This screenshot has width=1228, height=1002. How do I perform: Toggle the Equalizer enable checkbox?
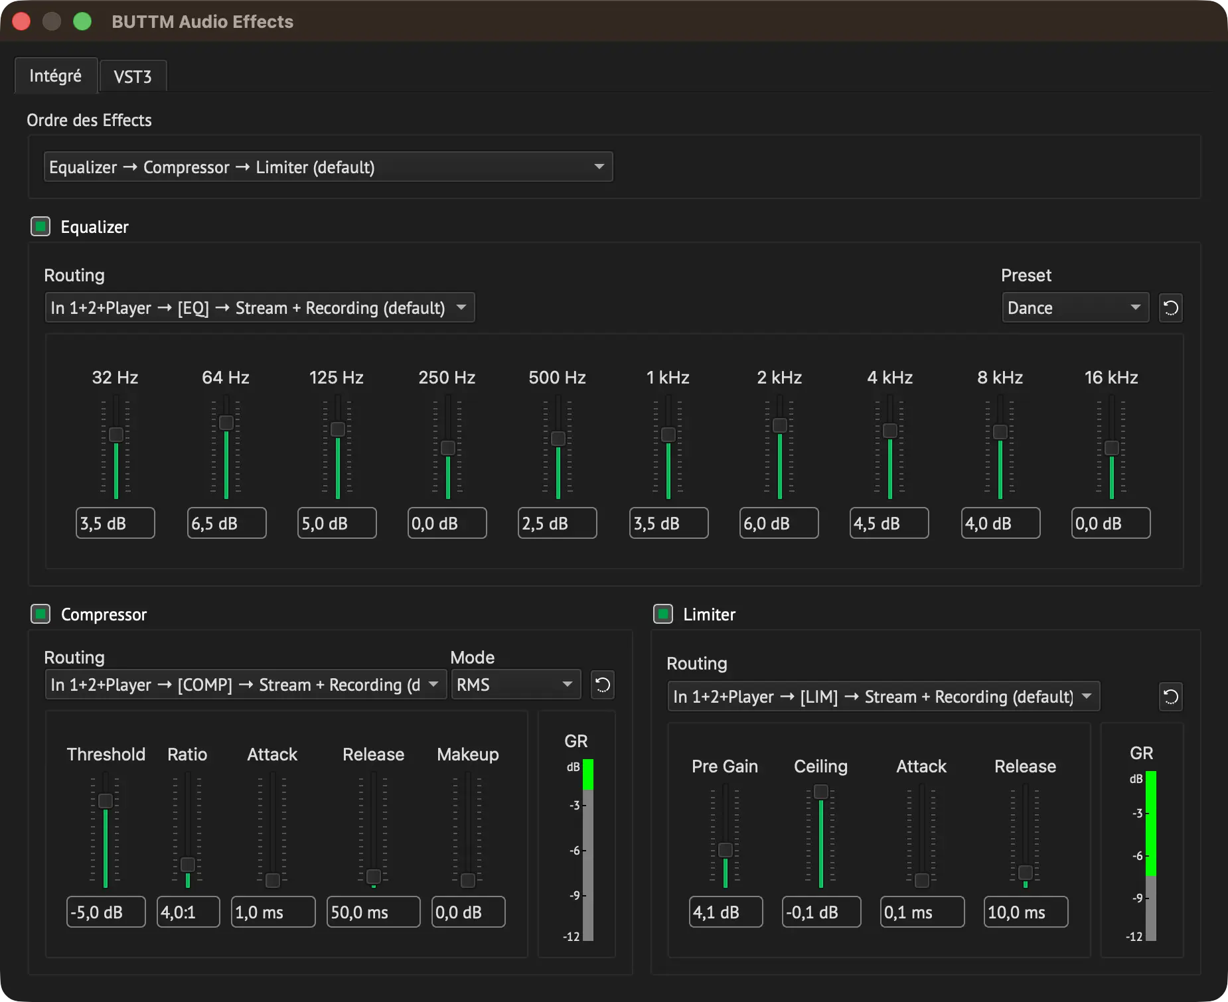pos(40,226)
